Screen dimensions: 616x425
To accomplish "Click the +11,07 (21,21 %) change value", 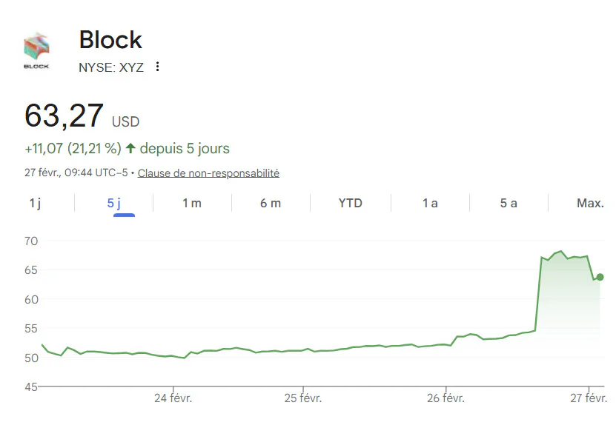I will (x=73, y=148).
